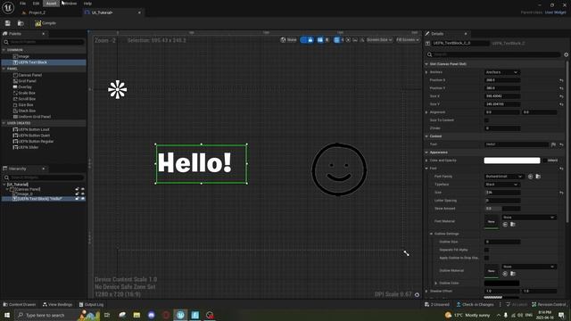Open the Font Family dropdown
571x321 pixels.
(504, 177)
